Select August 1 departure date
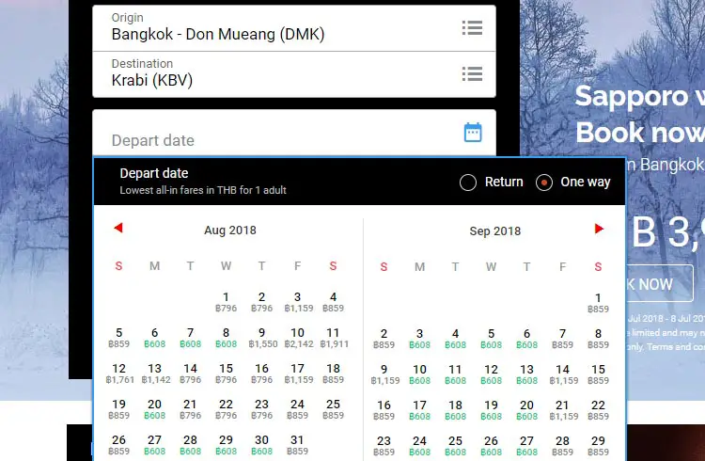 click(x=226, y=302)
